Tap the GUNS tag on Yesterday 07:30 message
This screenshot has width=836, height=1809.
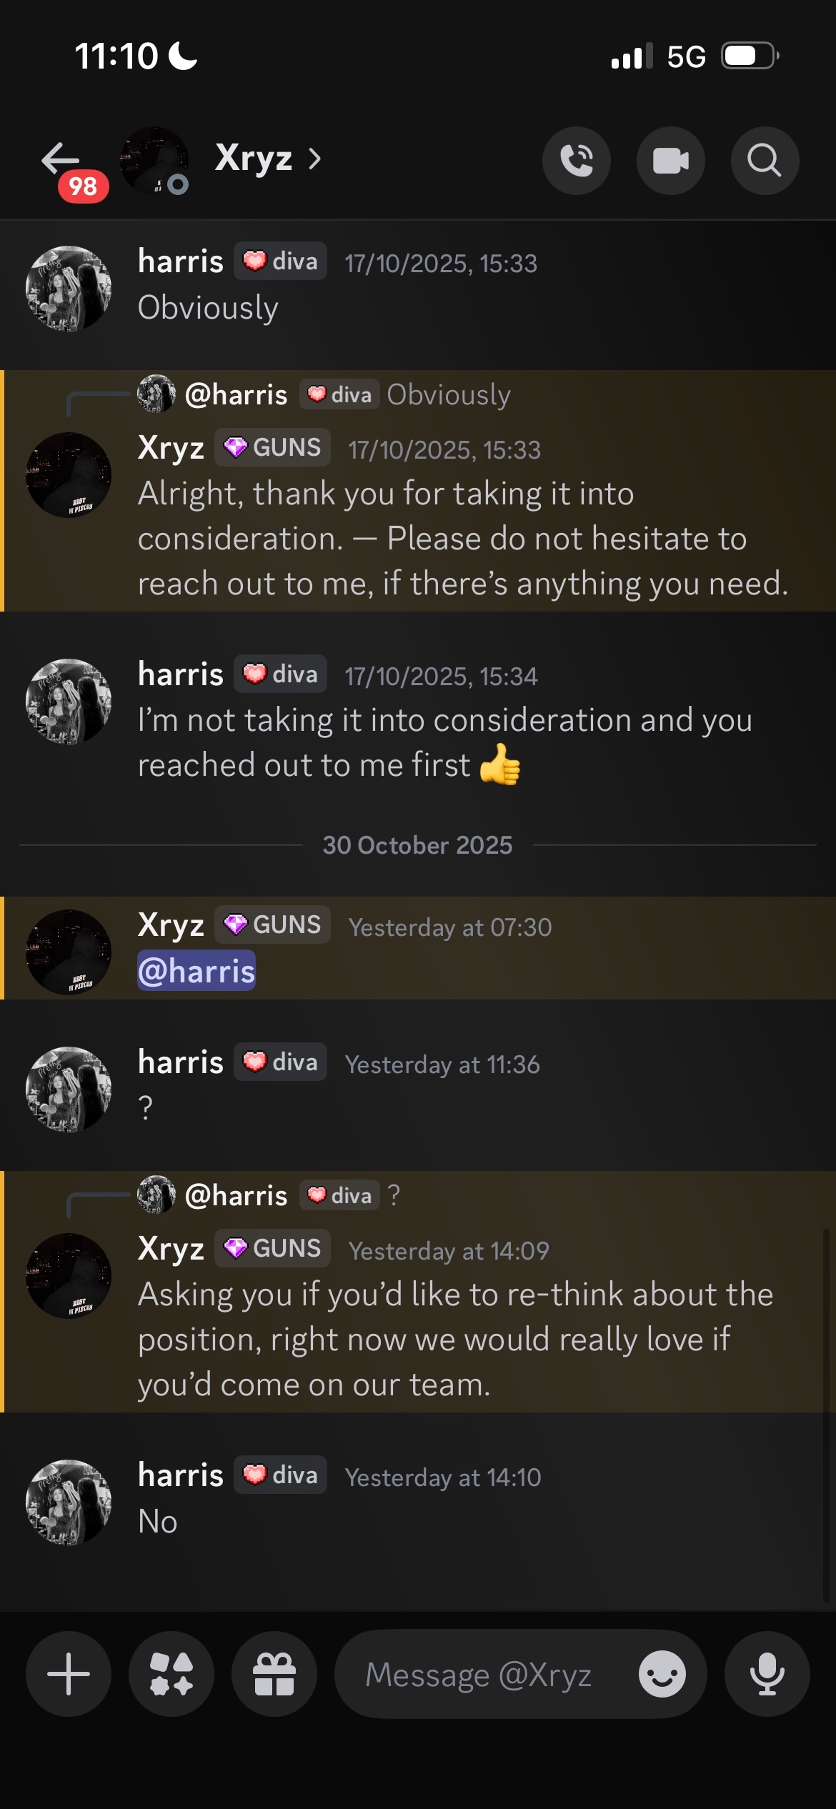273,925
